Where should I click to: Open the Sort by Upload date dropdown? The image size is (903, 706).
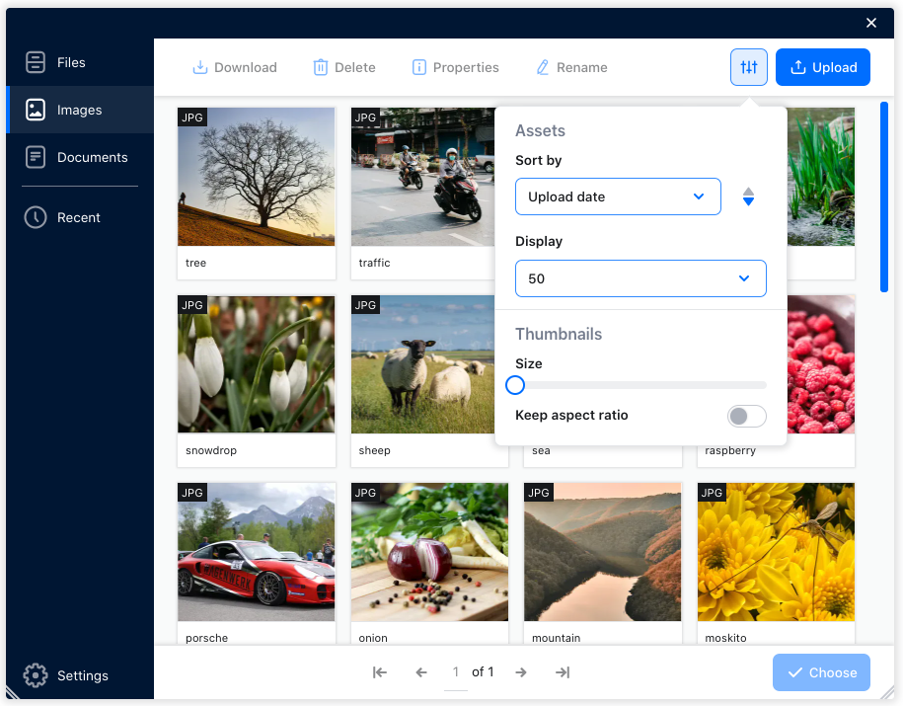618,196
